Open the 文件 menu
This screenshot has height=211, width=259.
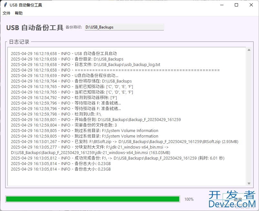click(6, 13)
